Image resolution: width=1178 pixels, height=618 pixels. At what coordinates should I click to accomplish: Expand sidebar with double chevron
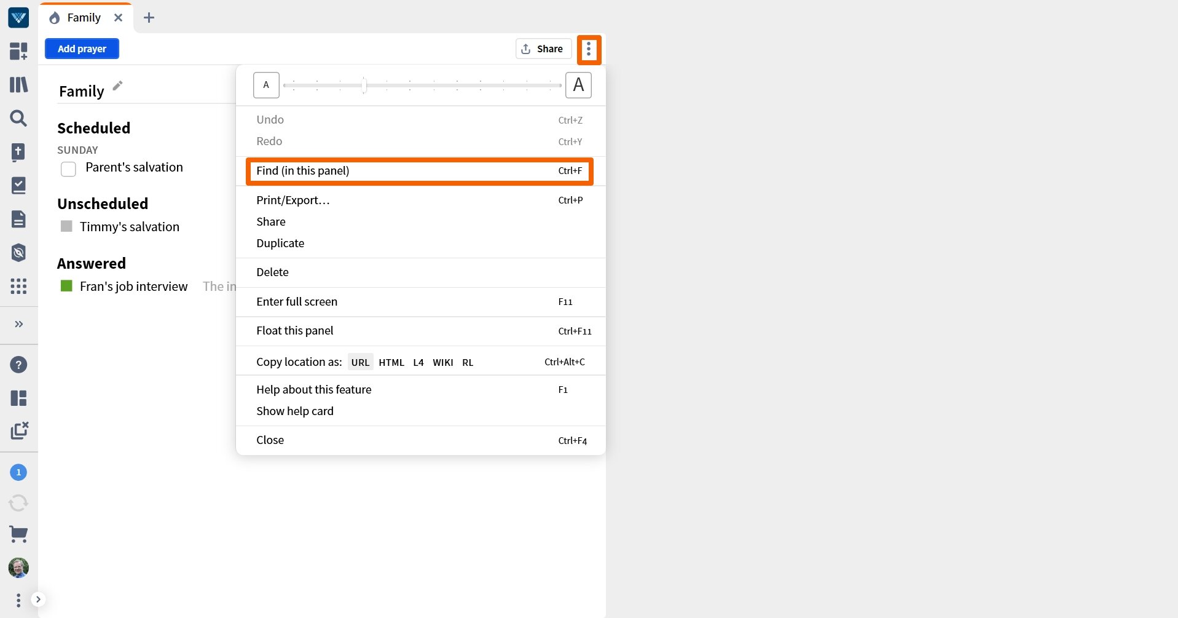click(19, 324)
